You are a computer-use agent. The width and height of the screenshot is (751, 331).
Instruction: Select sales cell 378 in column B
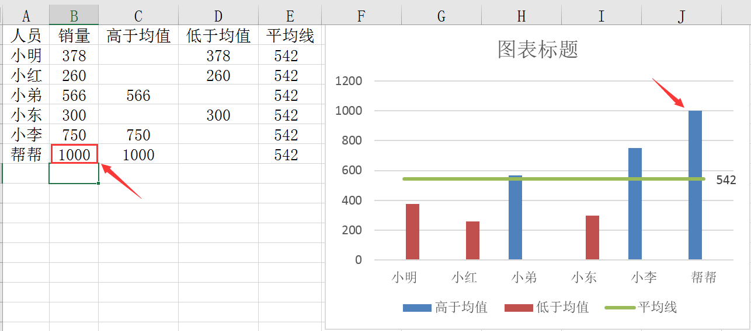[x=74, y=56]
